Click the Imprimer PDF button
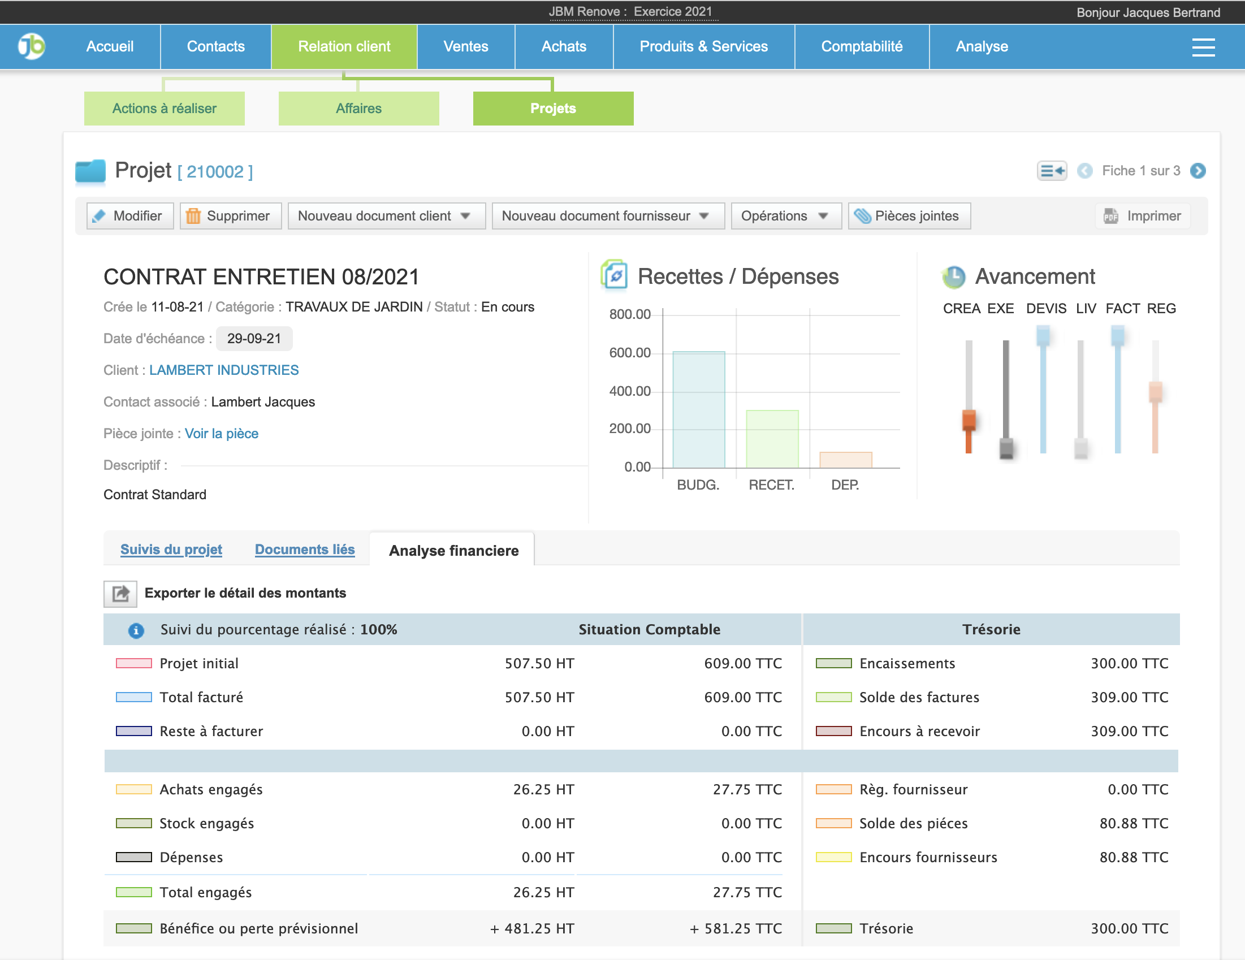1245x960 pixels. tap(1143, 216)
